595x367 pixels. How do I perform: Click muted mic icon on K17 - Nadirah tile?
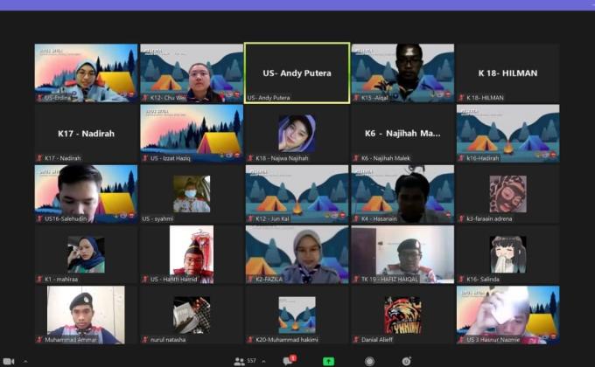point(39,158)
